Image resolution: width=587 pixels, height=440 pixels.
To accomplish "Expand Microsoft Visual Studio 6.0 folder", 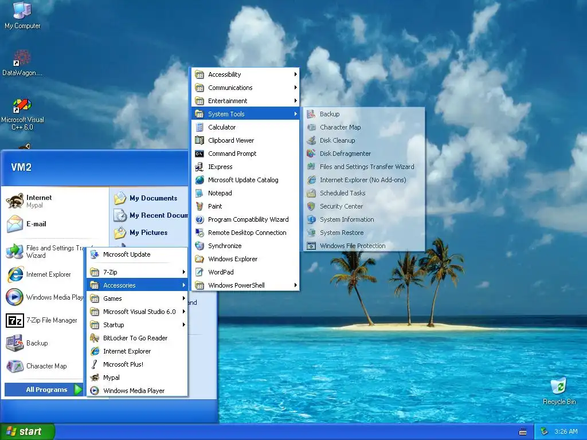I will (137, 311).
